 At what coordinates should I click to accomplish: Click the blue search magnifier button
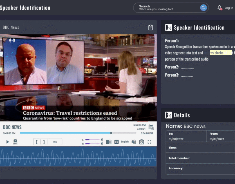(x=203, y=8)
